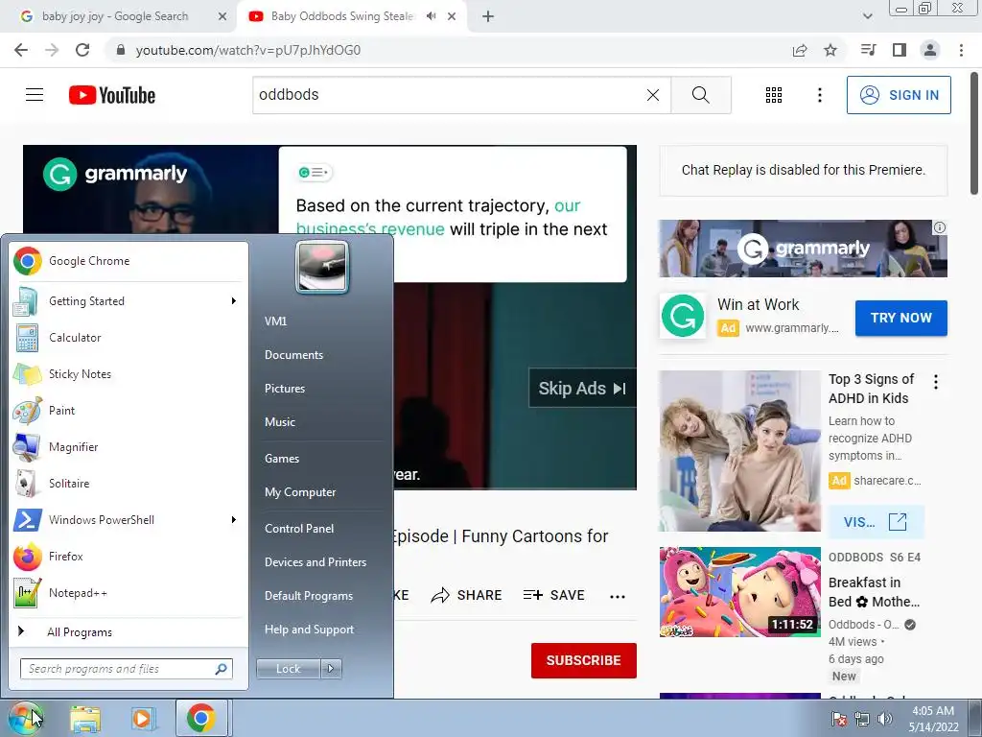The width and height of the screenshot is (982, 737).
Task: Click the Skip Ads button
Action: pyautogui.click(x=582, y=389)
